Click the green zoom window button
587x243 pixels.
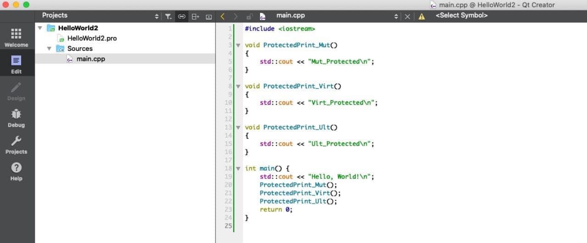26,5
